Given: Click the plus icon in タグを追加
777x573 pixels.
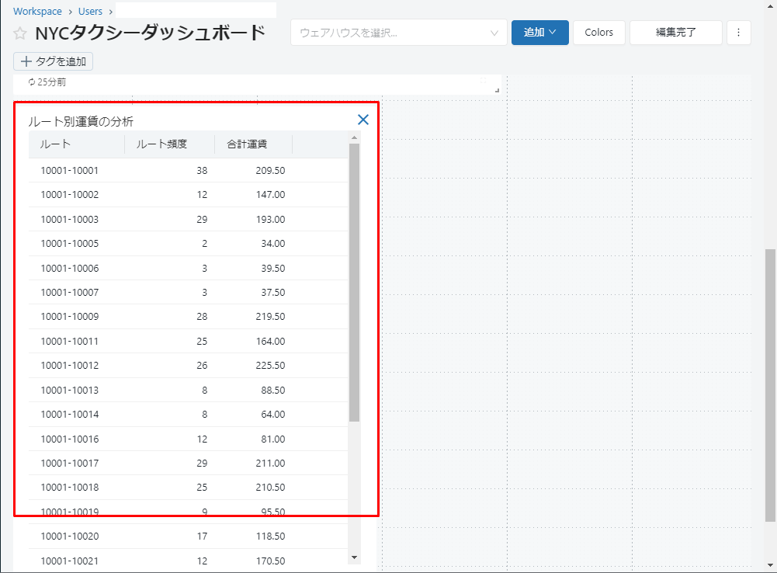Looking at the screenshot, I should coord(26,61).
